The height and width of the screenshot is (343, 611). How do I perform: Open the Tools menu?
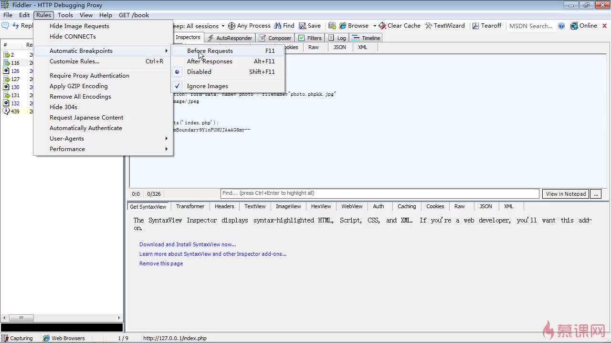click(x=65, y=15)
